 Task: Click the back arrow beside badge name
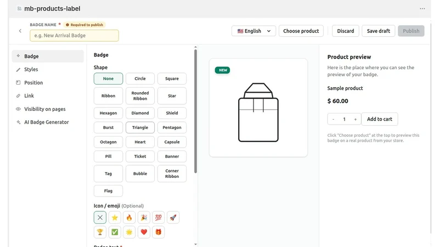(20, 31)
